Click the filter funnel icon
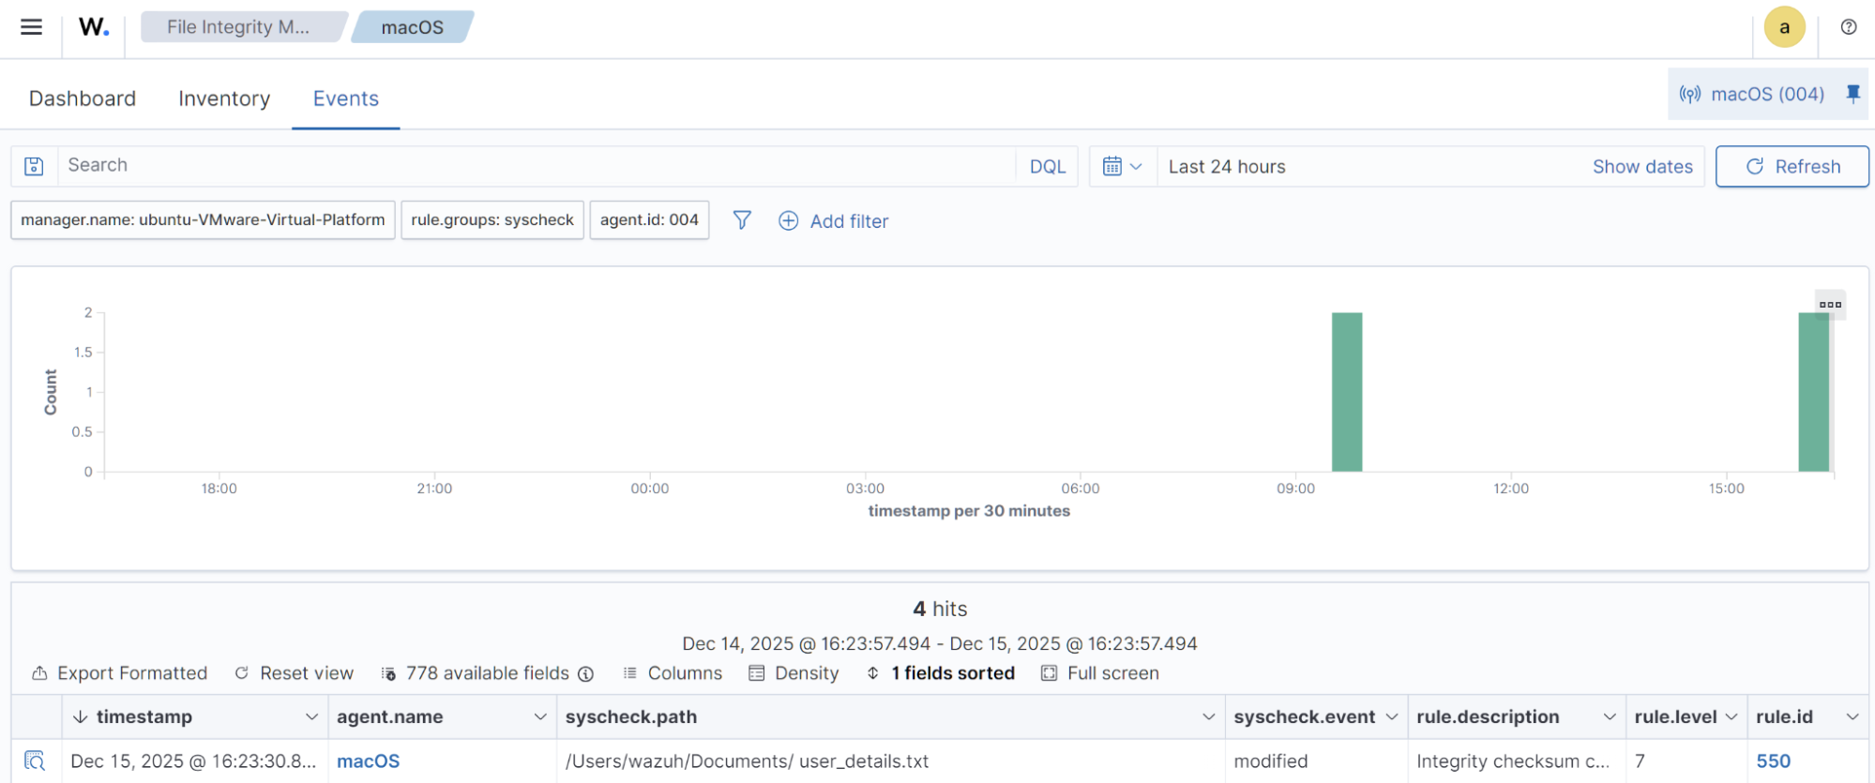Screen dimensions: 1875x783 [741, 220]
